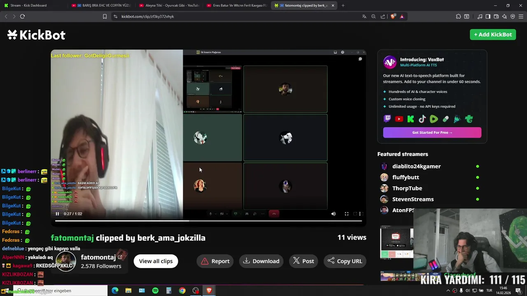Click Get Started For Free button
The image size is (527, 296).
click(x=432, y=132)
